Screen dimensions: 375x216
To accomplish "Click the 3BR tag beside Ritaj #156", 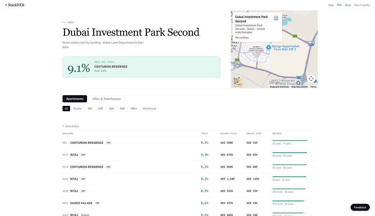I will click(83, 179).
